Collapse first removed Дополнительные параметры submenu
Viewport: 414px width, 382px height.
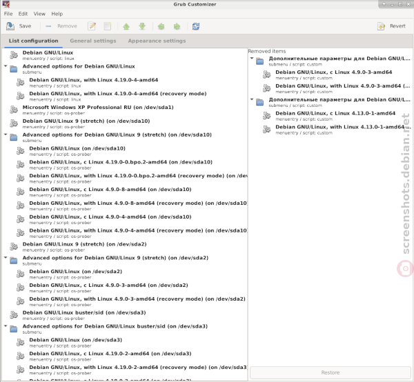coord(252,59)
